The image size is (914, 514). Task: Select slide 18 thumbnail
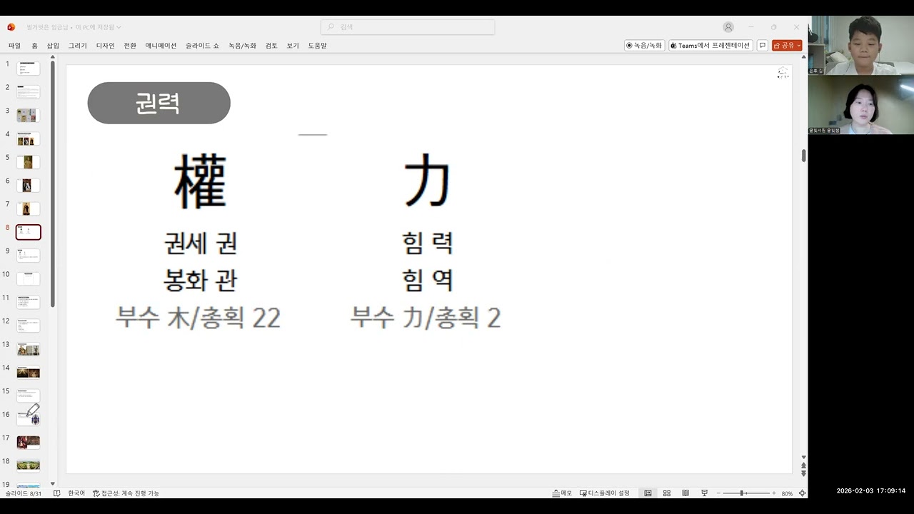point(29,466)
